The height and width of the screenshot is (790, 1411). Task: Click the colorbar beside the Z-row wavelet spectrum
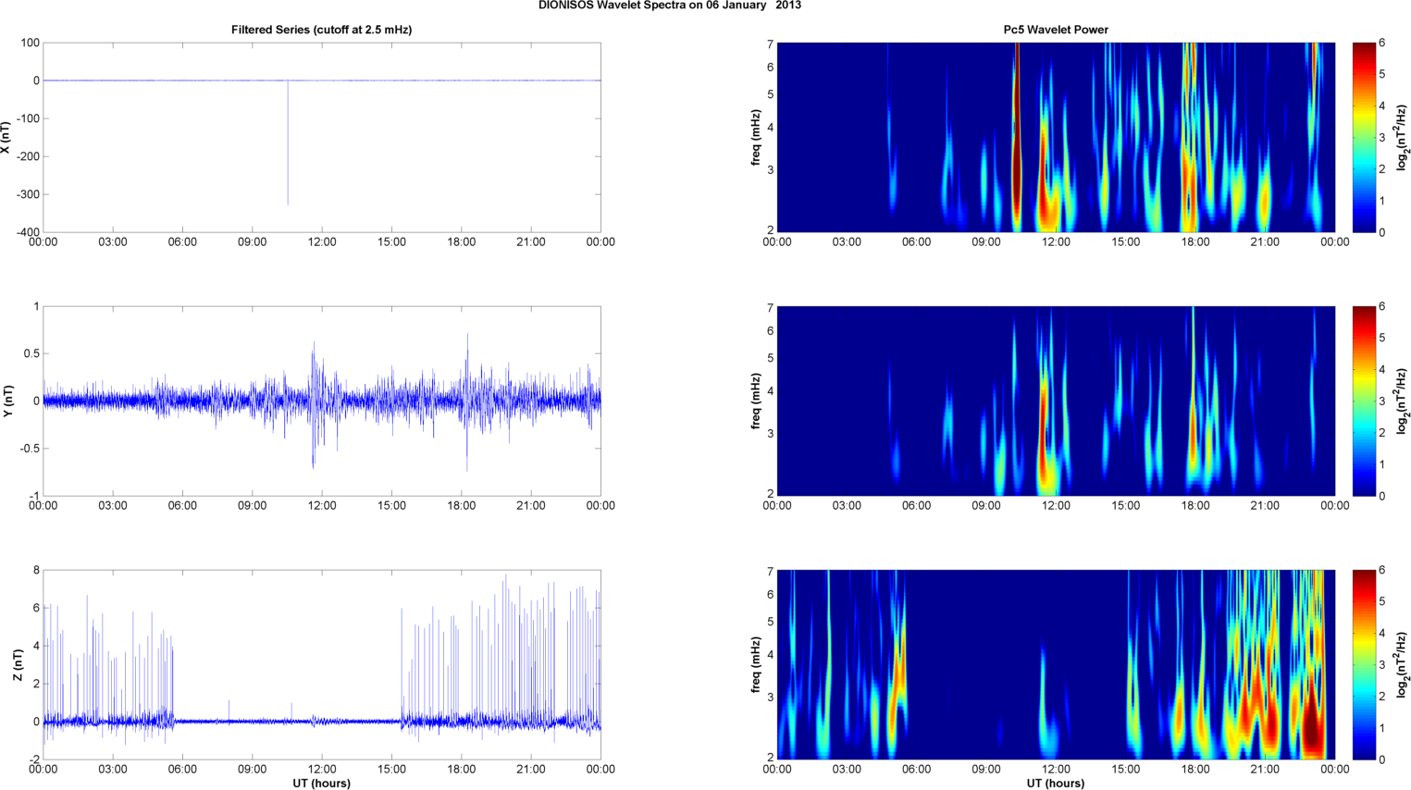(x=1362, y=665)
